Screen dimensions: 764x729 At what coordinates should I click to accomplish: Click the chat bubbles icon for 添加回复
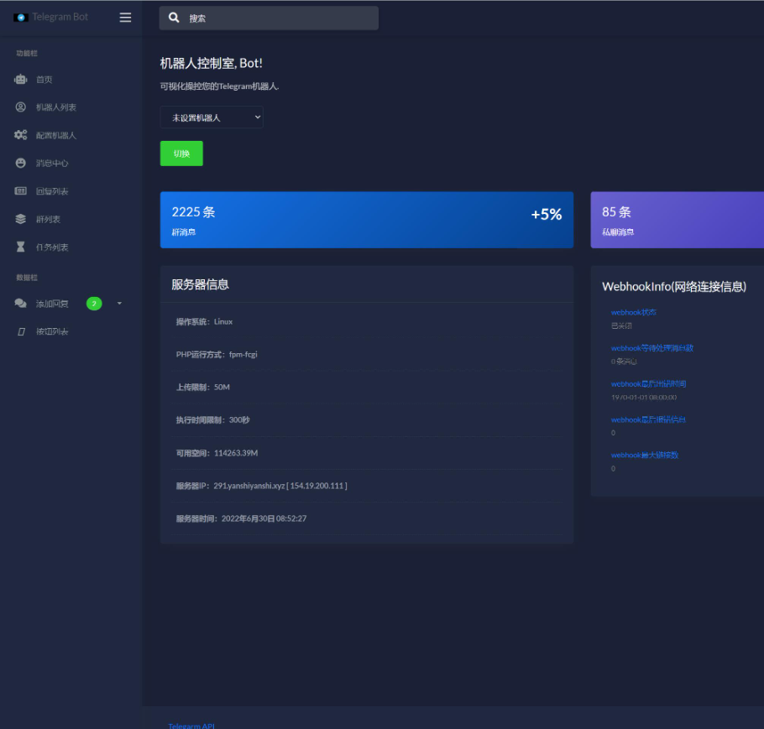coord(20,304)
